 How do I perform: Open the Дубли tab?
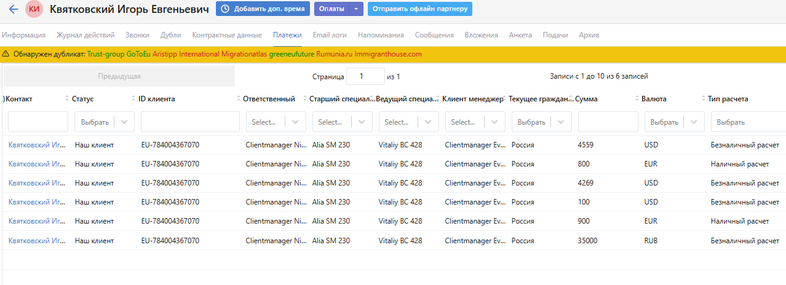(x=170, y=35)
